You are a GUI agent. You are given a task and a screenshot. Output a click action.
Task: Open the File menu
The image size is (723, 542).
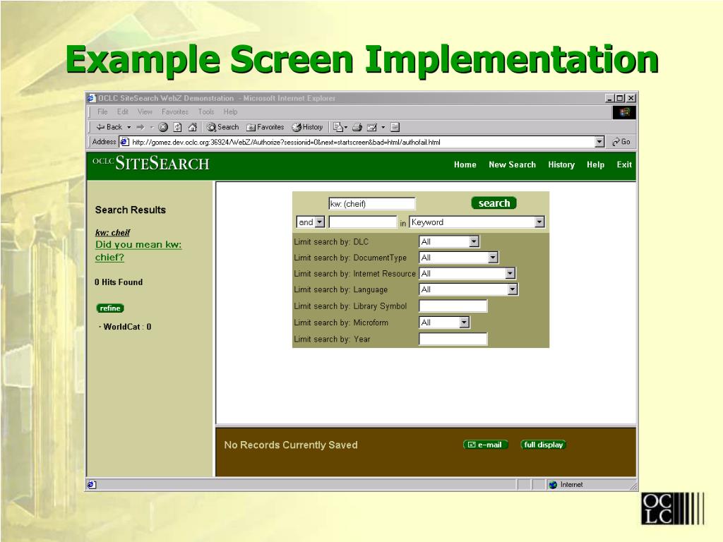tap(102, 112)
